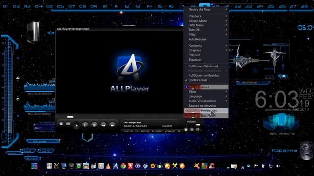Expand the Skins submenu

[206, 92]
